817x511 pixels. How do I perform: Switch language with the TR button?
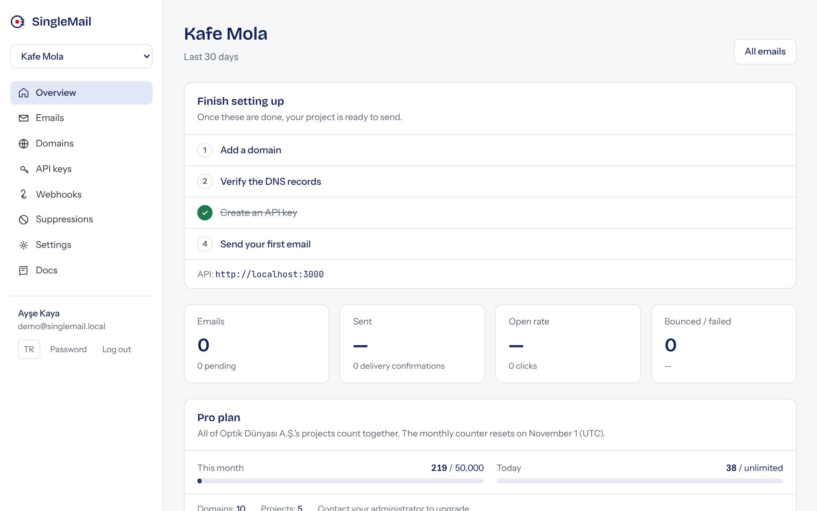pyautogui.click(x=29, y=350)
